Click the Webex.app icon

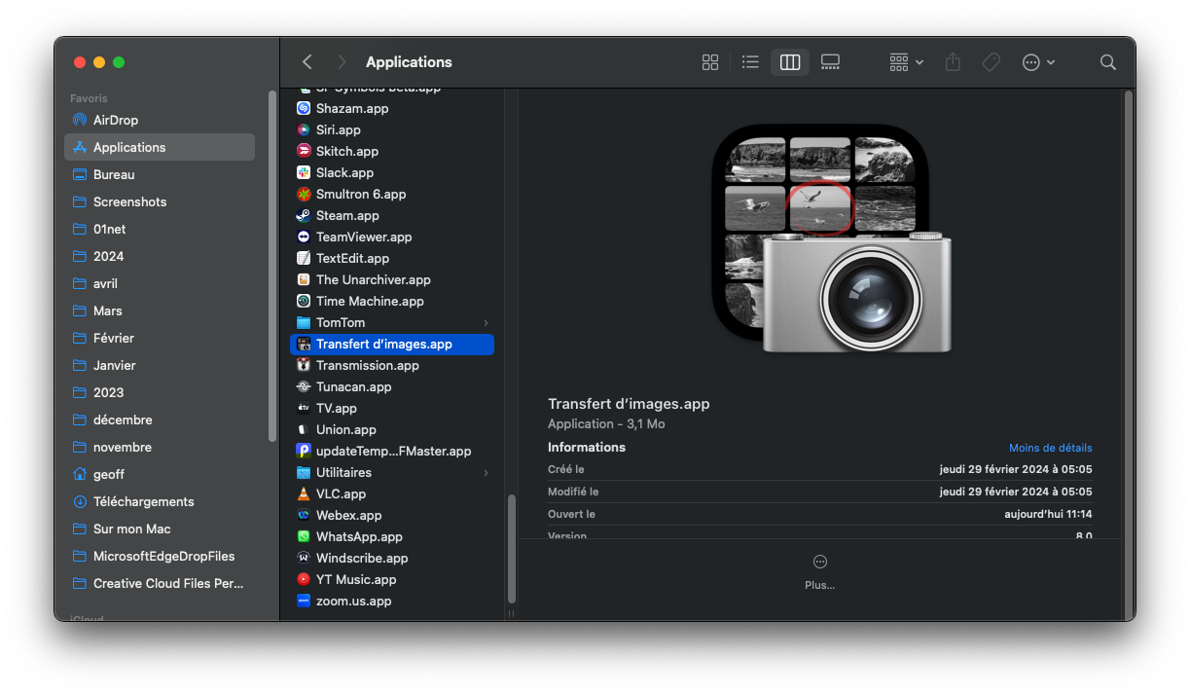coord(304,515)
